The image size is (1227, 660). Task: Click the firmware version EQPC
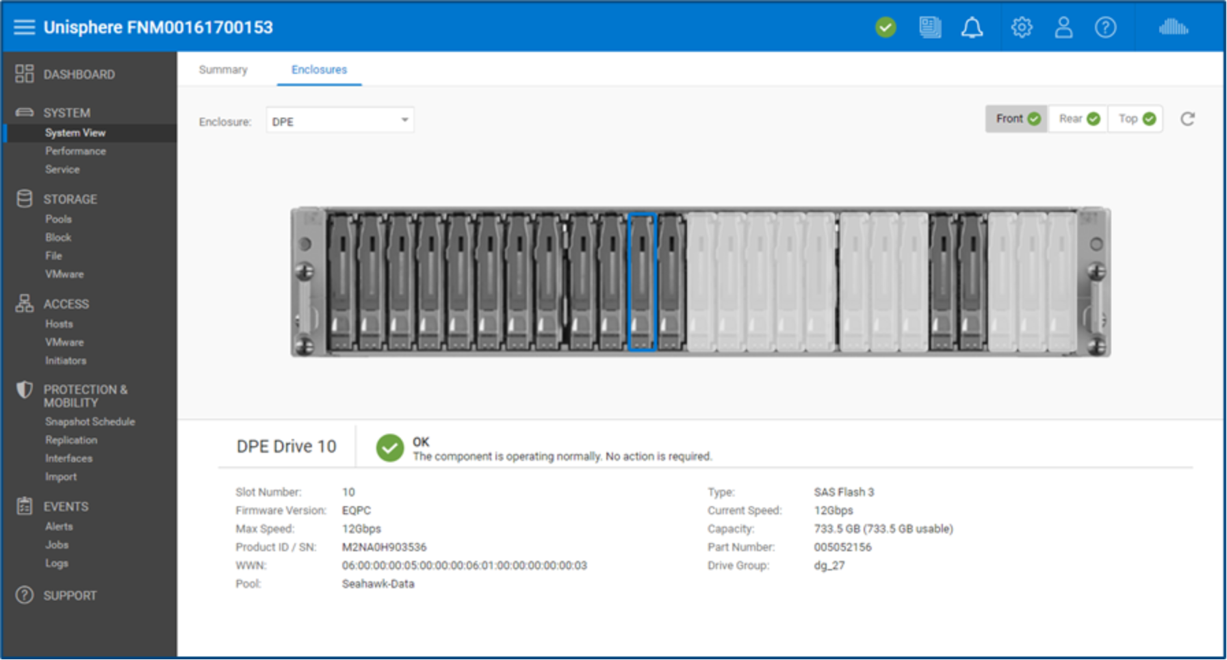356,510
